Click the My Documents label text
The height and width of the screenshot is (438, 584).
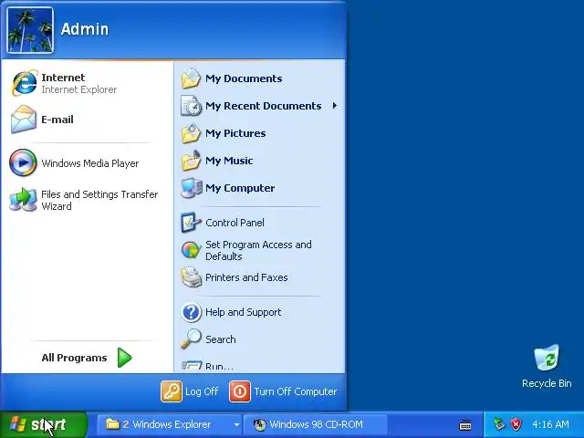244,78
